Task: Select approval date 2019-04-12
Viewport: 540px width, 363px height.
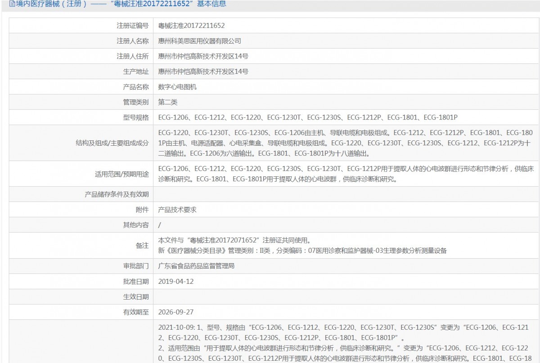Action: tap(176, 281)
